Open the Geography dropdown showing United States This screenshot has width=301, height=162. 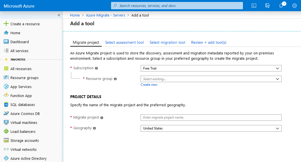(x=211, y=128)
